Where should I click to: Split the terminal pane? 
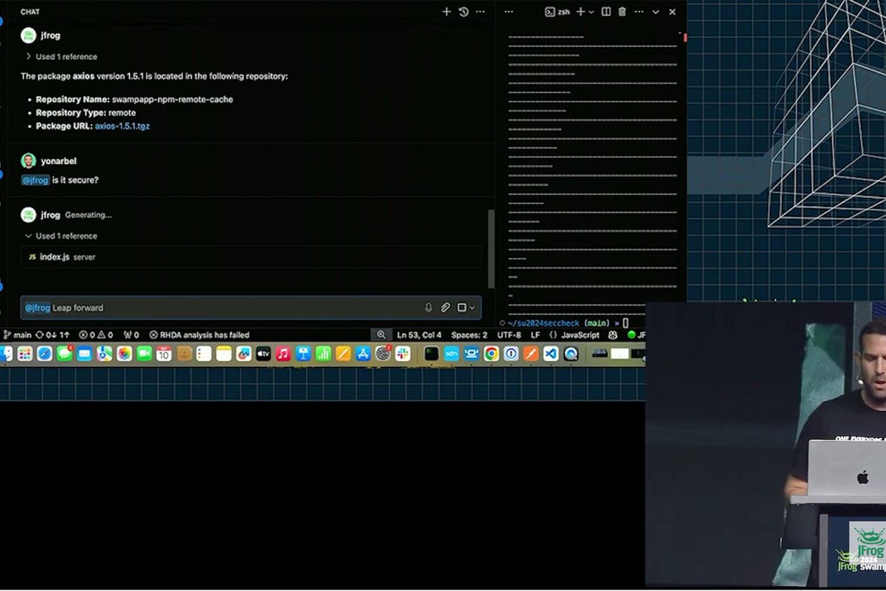pos(606,12)
